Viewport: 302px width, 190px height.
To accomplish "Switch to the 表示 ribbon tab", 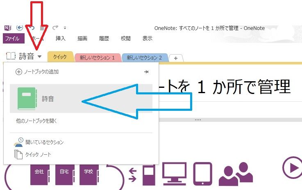I will coord(148,39).
